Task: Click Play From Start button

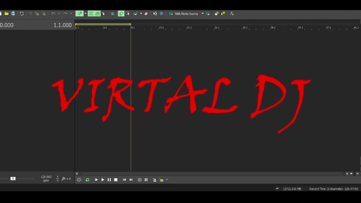Action: (x=96, y=180)
